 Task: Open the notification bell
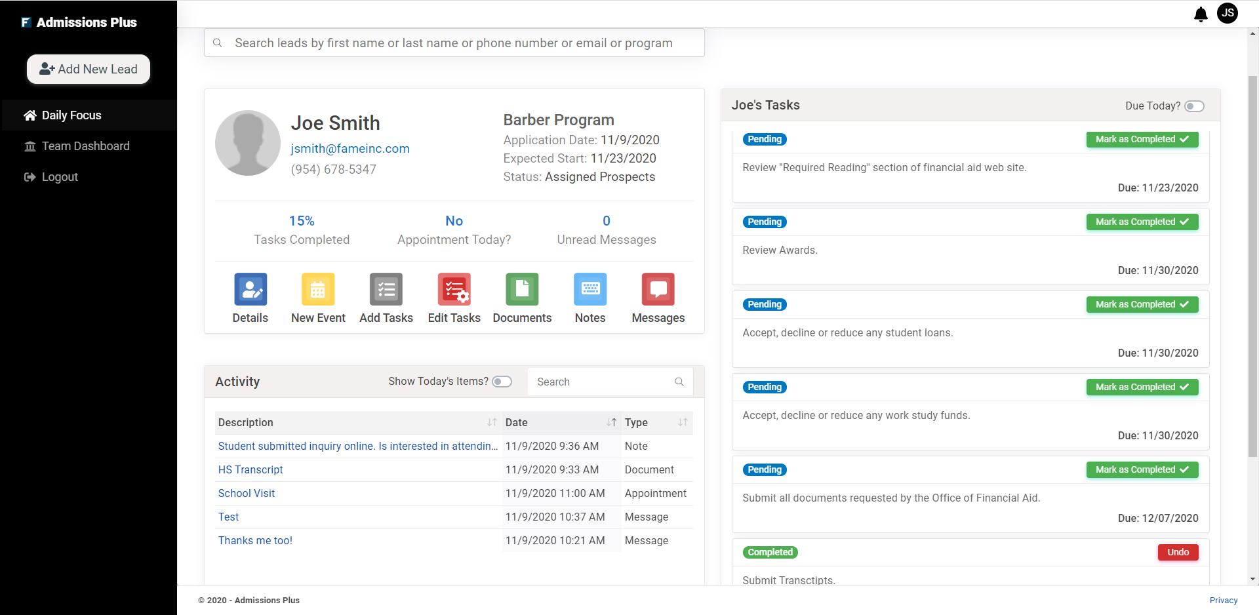[x=1201, y=14]
